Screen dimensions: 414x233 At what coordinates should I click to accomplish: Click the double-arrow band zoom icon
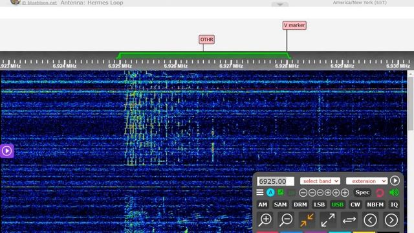tap(349, 220)
